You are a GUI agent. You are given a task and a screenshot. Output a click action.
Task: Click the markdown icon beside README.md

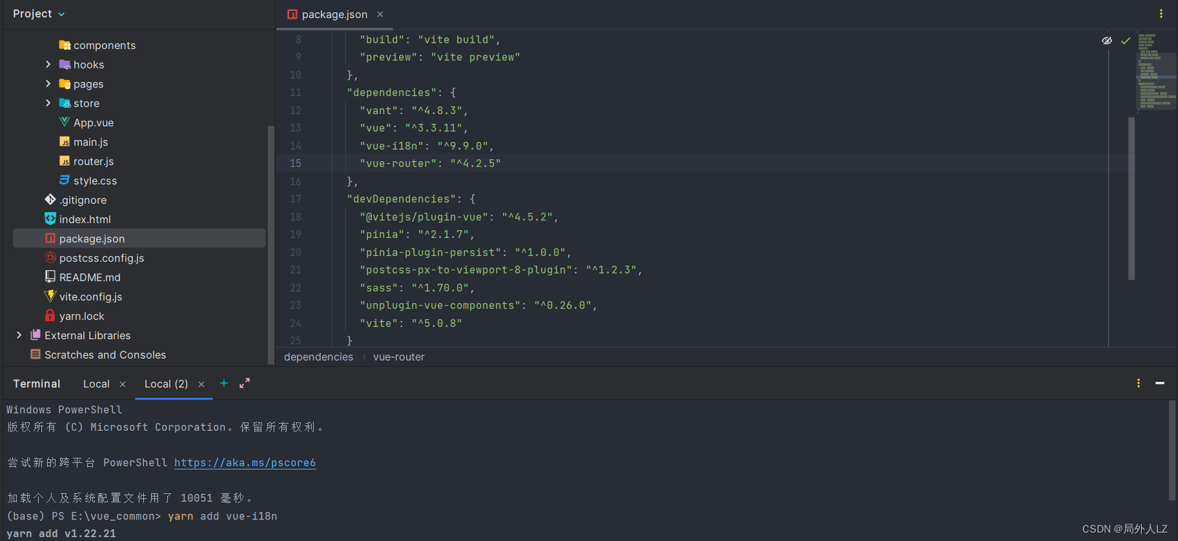click(x=50, y=277)
